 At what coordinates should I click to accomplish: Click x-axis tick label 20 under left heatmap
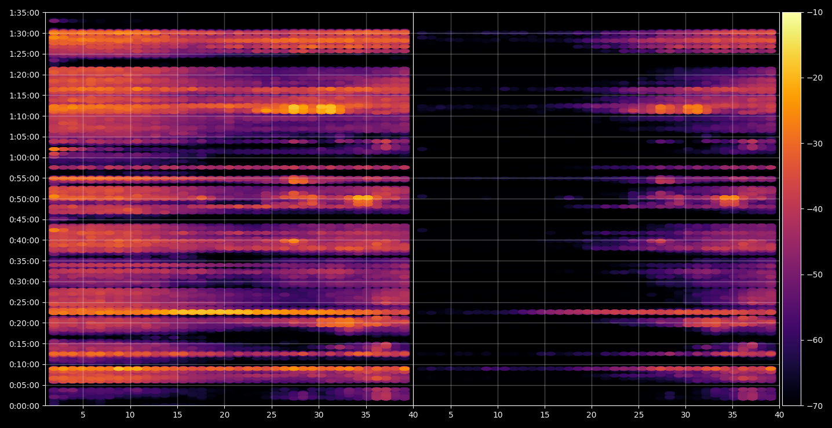tap(225, 415)
